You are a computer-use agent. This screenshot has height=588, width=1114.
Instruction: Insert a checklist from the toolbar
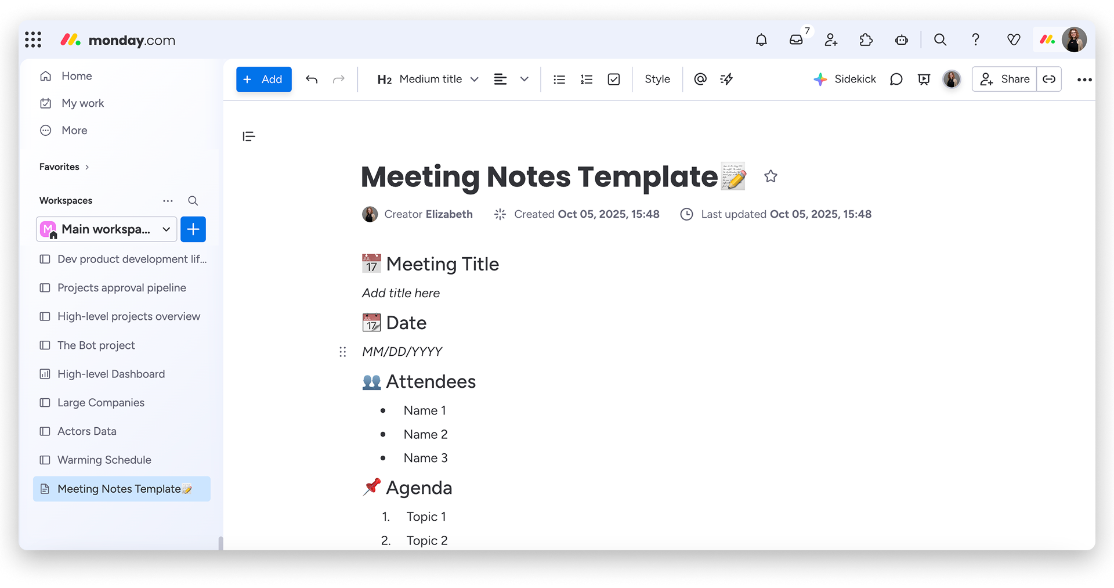[x=614, y=80]
